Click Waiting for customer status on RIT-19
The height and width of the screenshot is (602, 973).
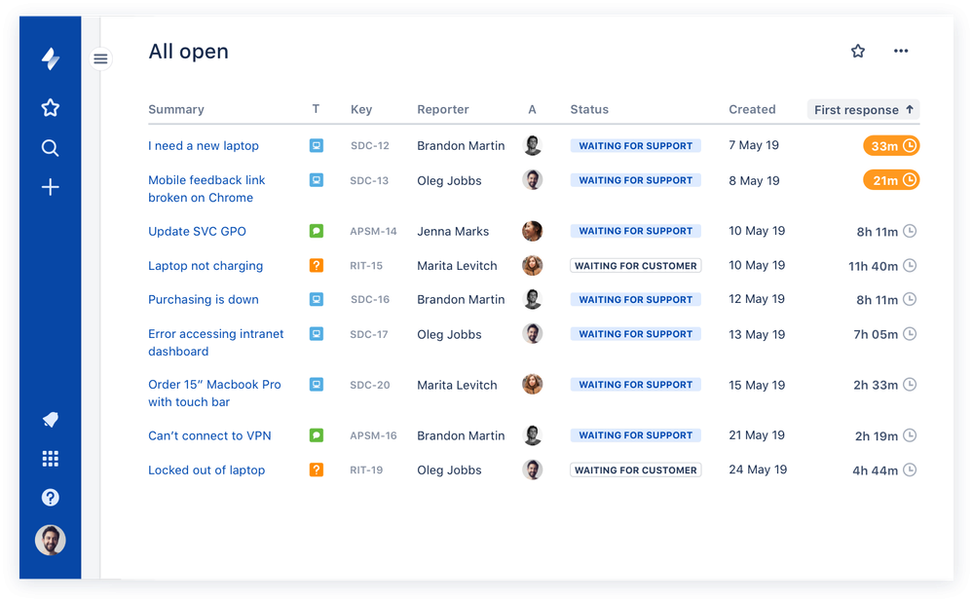point(635,470)
